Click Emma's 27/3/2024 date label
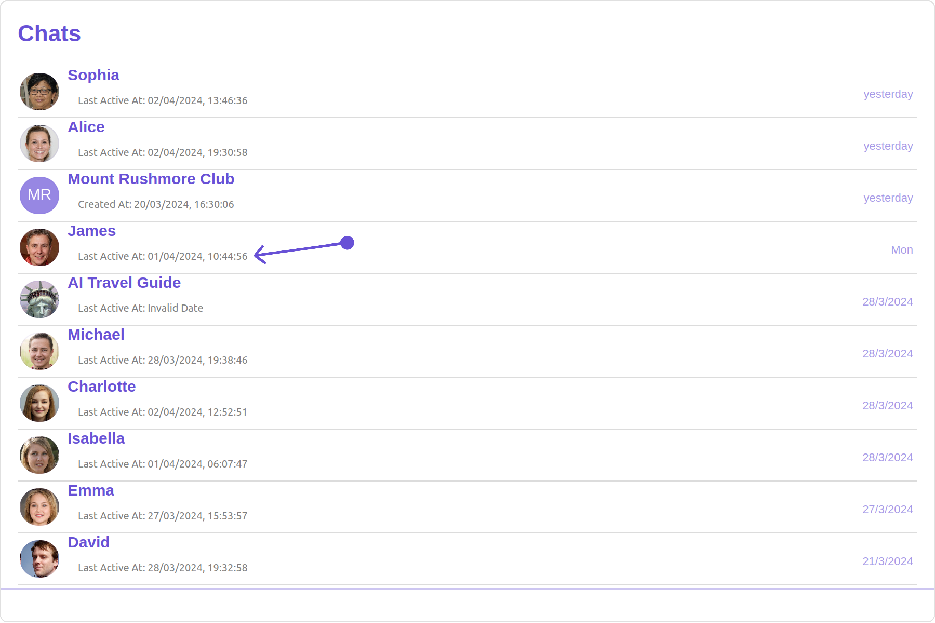 tap(887, 509)
